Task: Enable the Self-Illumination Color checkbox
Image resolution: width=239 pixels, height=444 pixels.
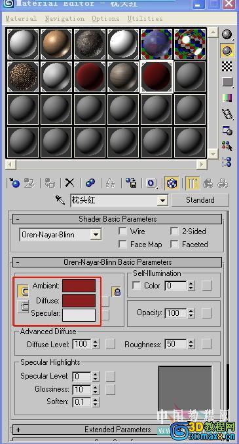Action: 137,285
